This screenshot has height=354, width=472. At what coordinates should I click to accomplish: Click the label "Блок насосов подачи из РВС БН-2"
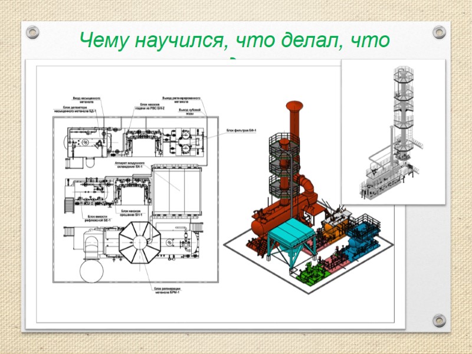(x=150, y=106)
